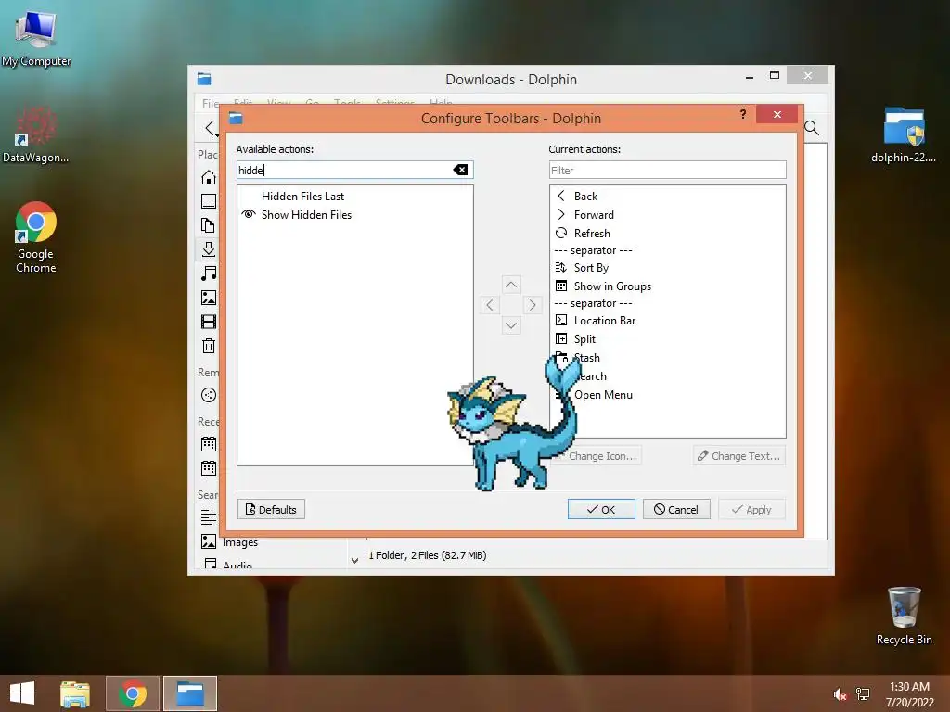The height and width of the screenshot is (712, 950).
Task: Click the Refresh icon in Current actions
Action: coord(561,233)
